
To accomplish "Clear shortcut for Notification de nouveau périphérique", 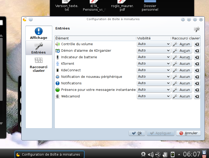I will [x=197, y=77].
